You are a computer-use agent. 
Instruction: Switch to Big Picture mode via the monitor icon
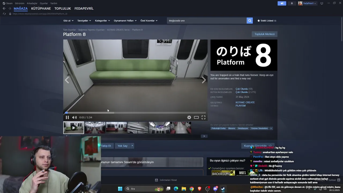pos(322,3)
